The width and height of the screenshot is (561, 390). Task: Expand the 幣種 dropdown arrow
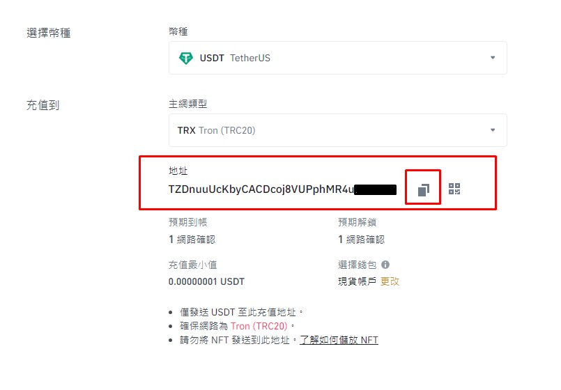tap(493, 58)
